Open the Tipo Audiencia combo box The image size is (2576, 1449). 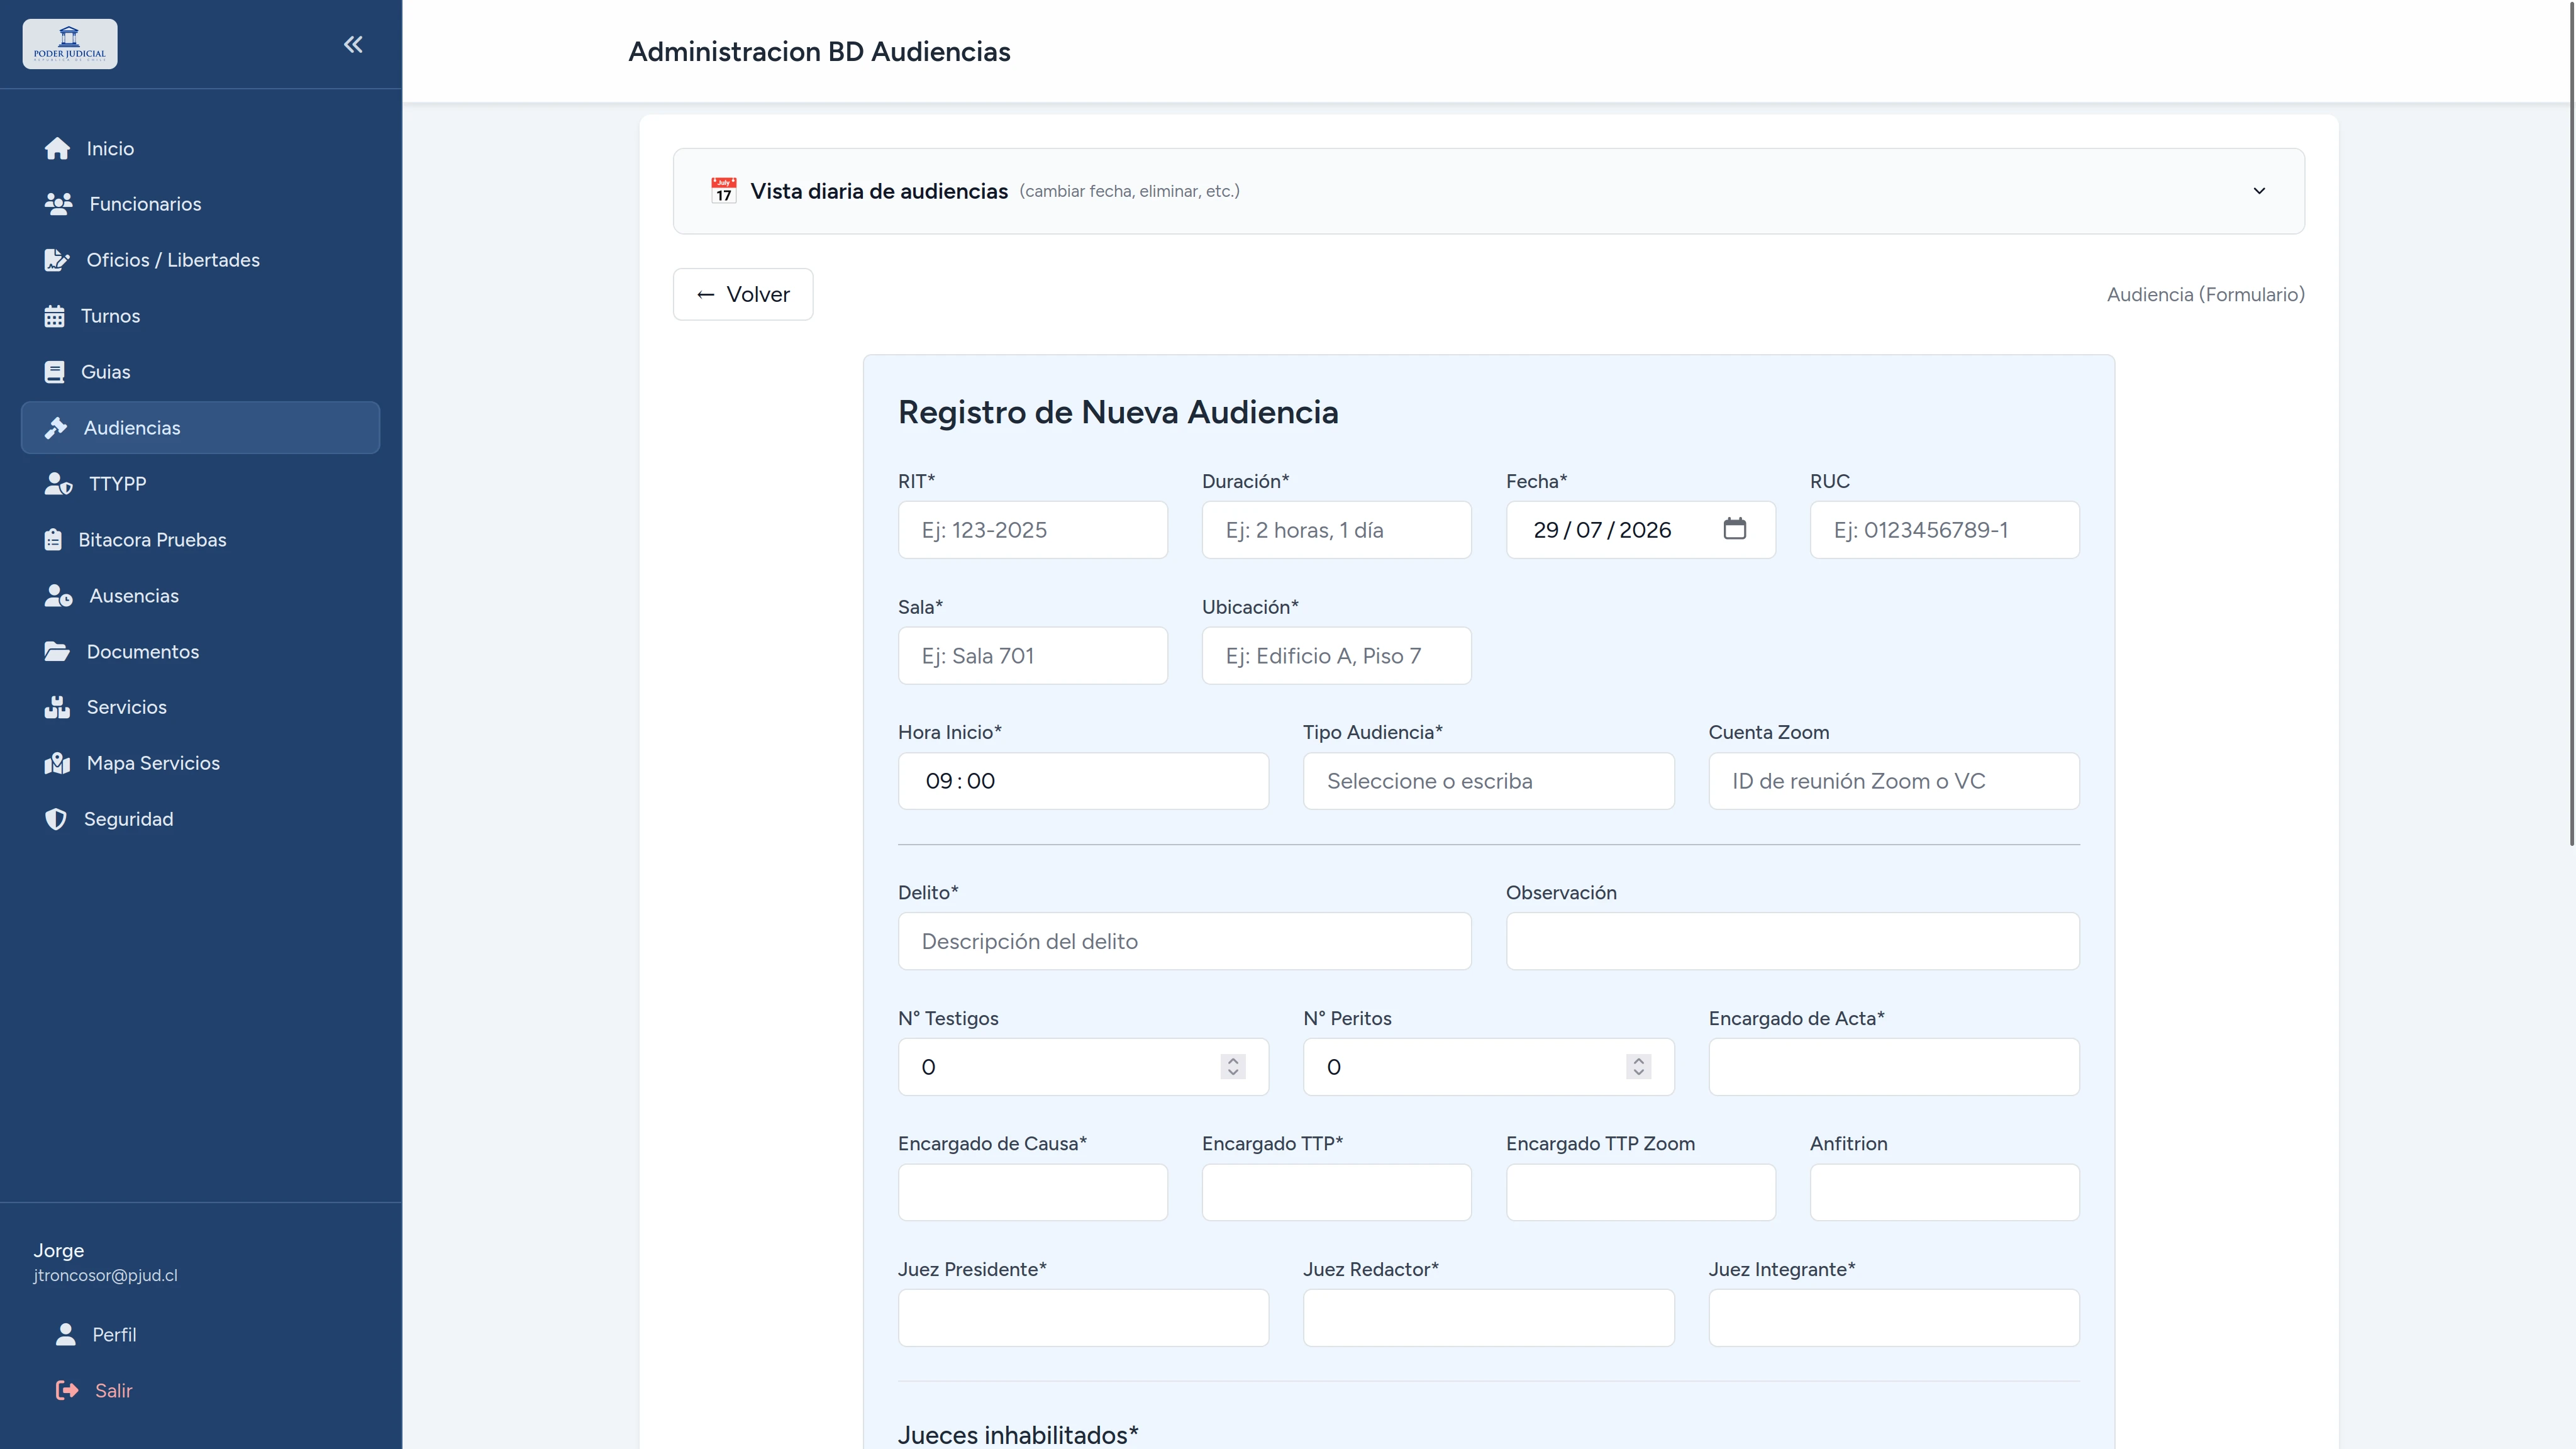point(1488,781)
